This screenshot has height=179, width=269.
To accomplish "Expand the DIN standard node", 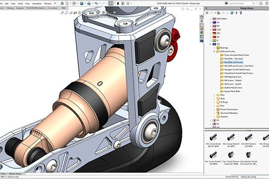I will click(x=211, y=33).
